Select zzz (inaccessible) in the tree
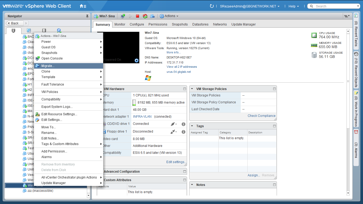Image resolution: width=363 pixels, height=204 pixels. (40, 191)
